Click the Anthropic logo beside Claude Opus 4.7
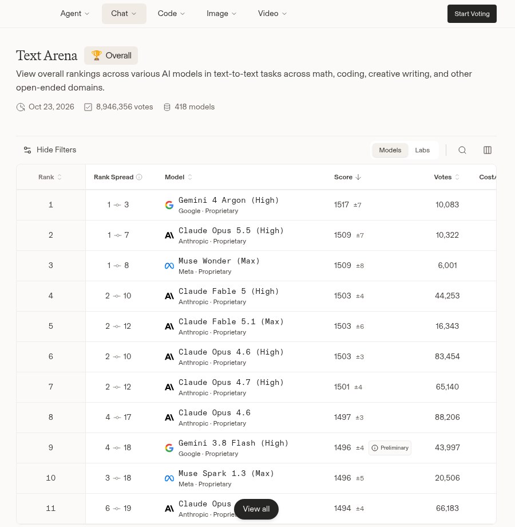 [169, 387]
